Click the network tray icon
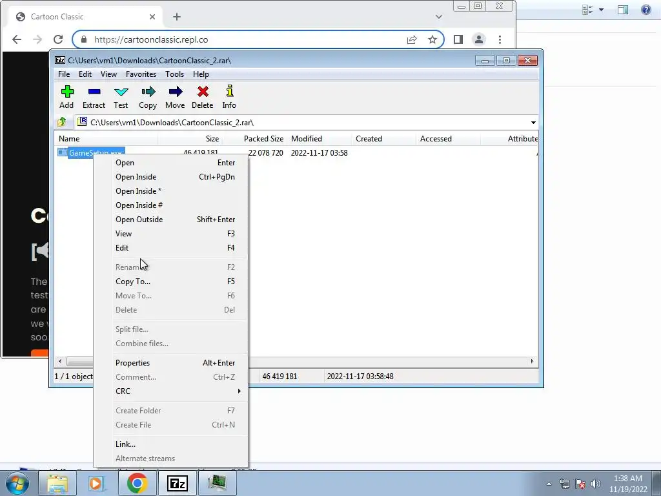 tap(564, 484)
